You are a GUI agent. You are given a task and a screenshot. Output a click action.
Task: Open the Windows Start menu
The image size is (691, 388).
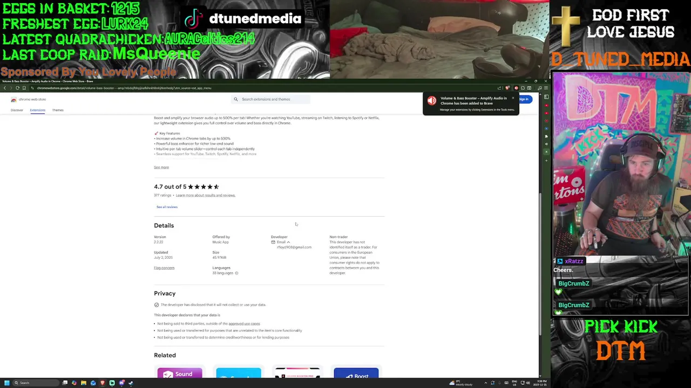tap(7, 383)
